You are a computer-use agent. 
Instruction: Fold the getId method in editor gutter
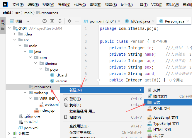[x=98, y=80]
